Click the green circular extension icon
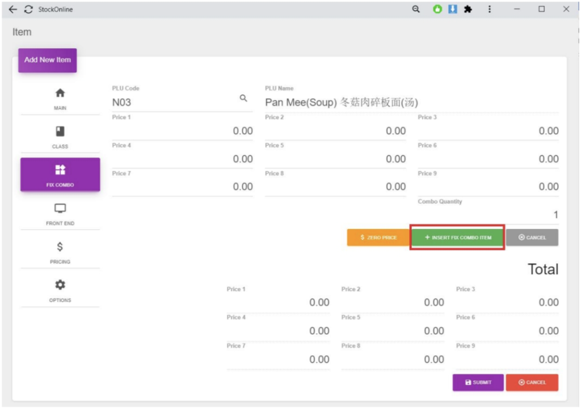The width and height of the screenshot is (581, 409). coord(437,10)
